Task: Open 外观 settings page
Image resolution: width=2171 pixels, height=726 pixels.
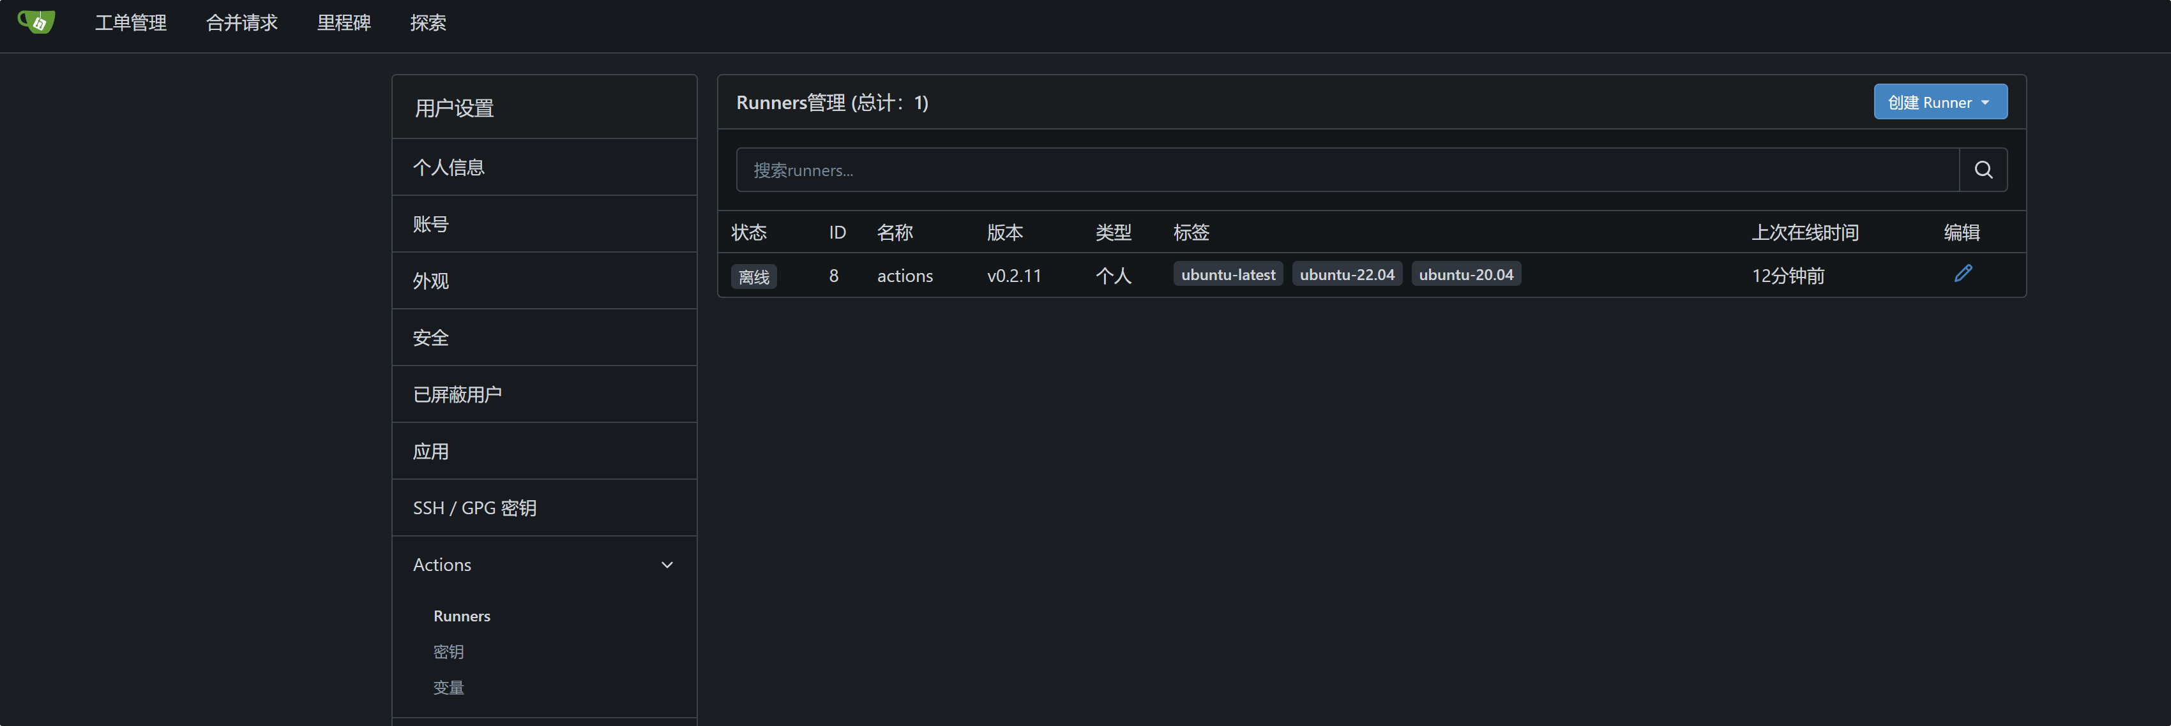Action: [x=430, y=281]
